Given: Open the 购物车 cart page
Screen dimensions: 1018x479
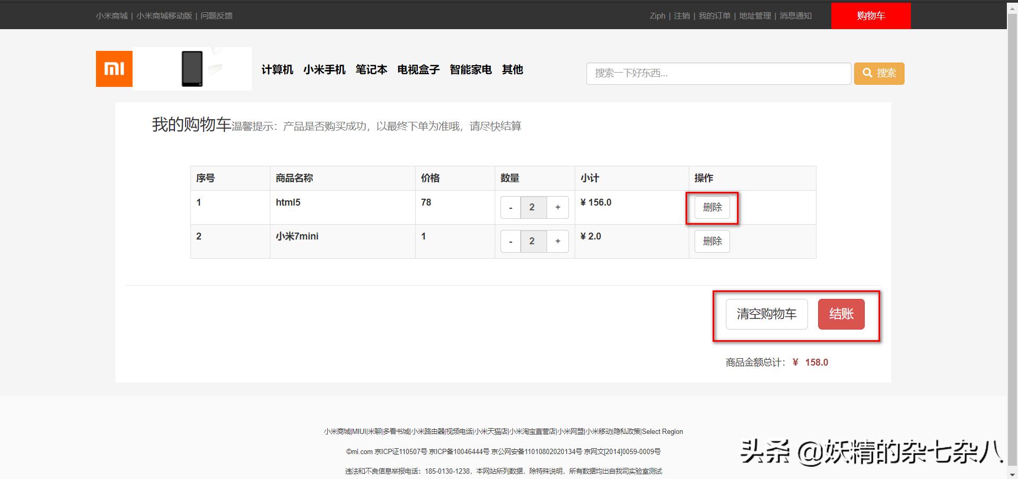Looking at the screenshot, I should (x=870, y=15).
